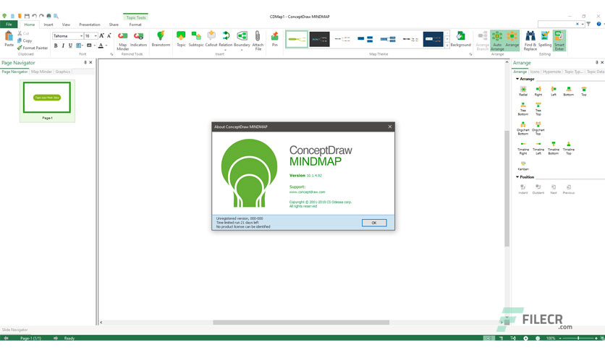Open the File menu
The image size is (605, 350).
tap(9, 25)
